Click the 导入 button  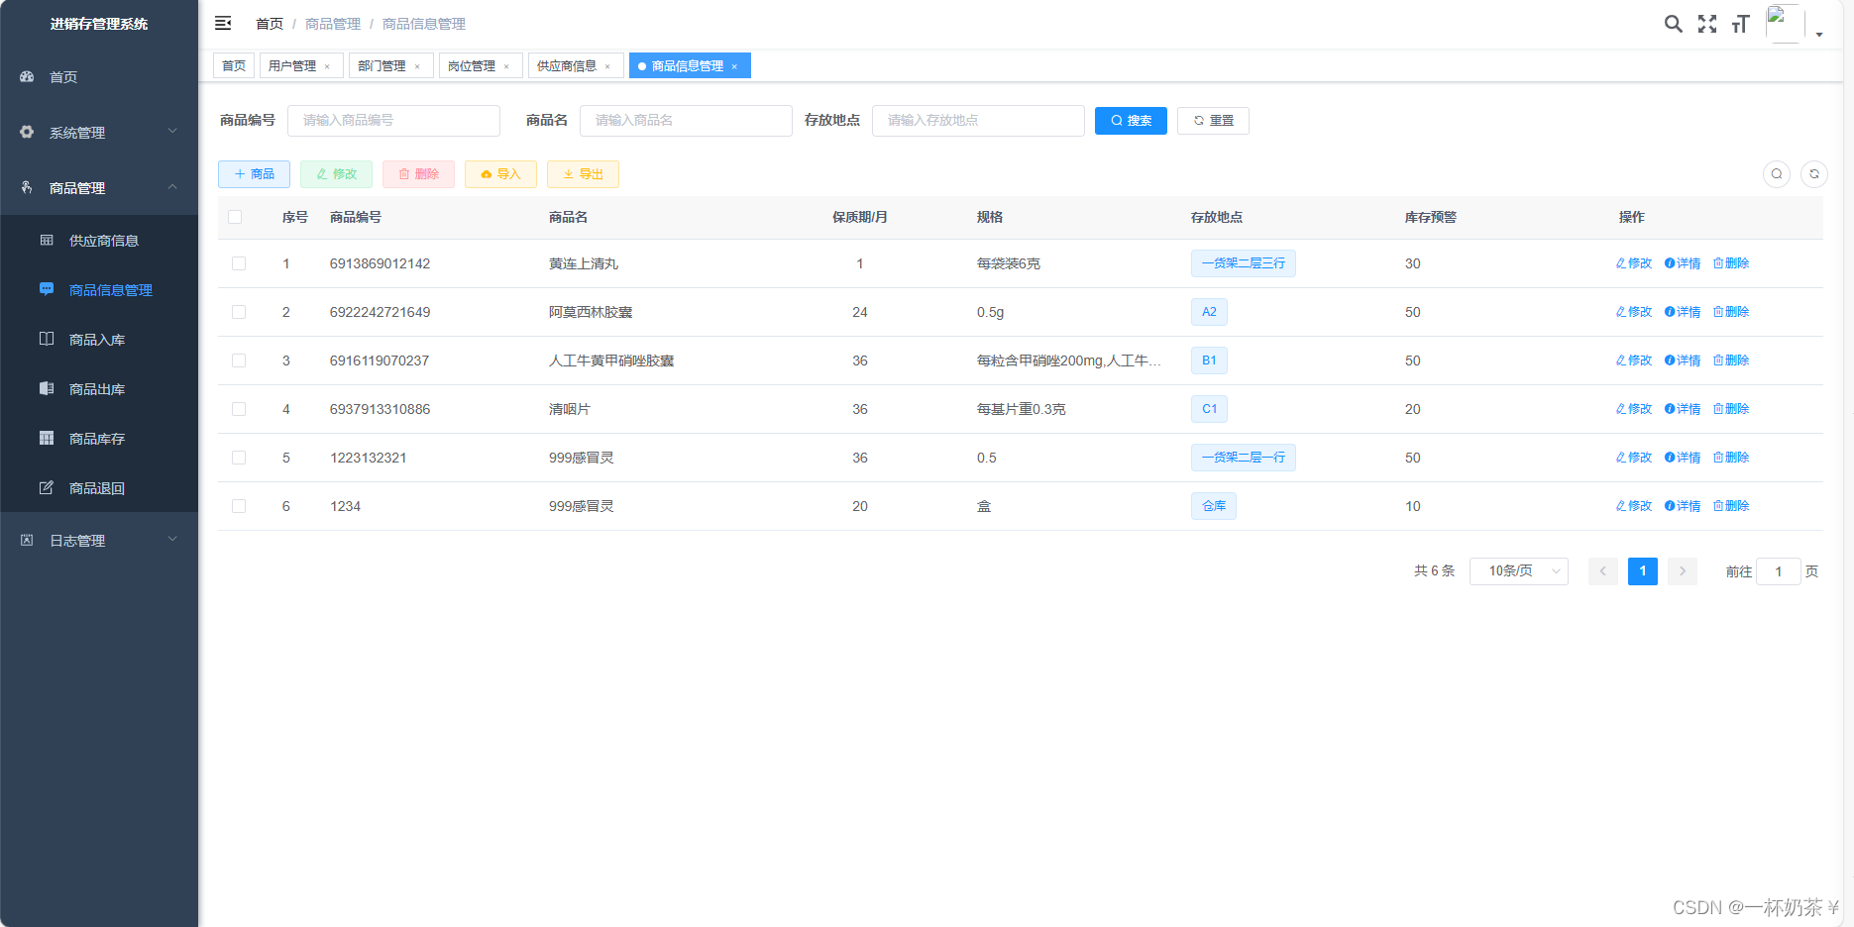[500, 174]
